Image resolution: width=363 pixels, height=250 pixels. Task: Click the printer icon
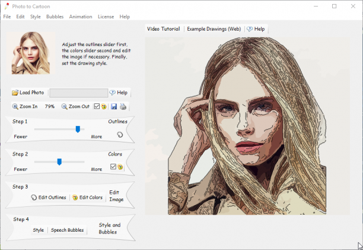tap(123, 106)
